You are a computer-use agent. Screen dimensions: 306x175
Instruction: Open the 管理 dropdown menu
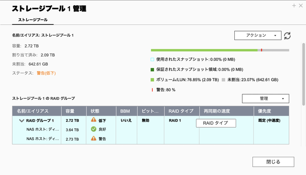point(265,98)
